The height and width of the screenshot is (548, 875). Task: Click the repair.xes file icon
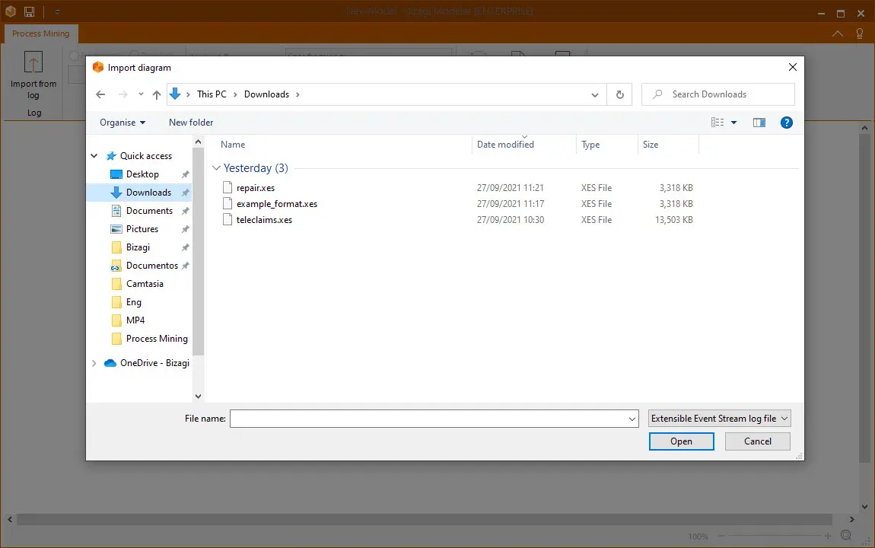(x=228, y=187)
